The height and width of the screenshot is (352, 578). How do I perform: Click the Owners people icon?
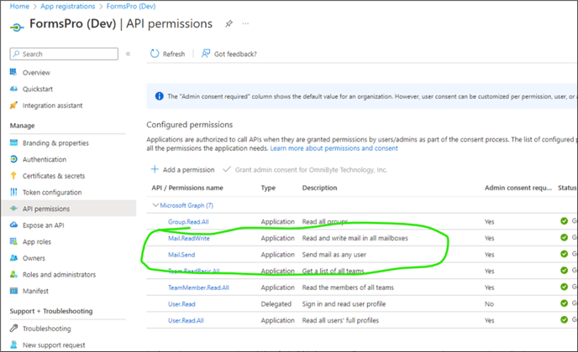[x=13, y=257]
